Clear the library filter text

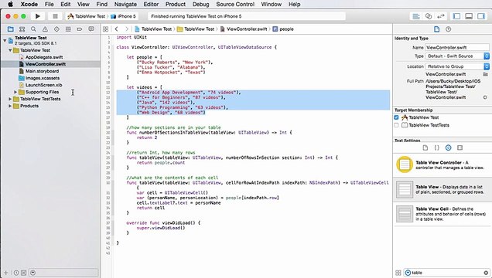(x=486, y=273)
